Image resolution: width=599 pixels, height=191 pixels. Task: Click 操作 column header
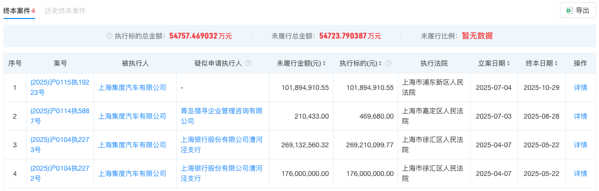tap(580, 63)
